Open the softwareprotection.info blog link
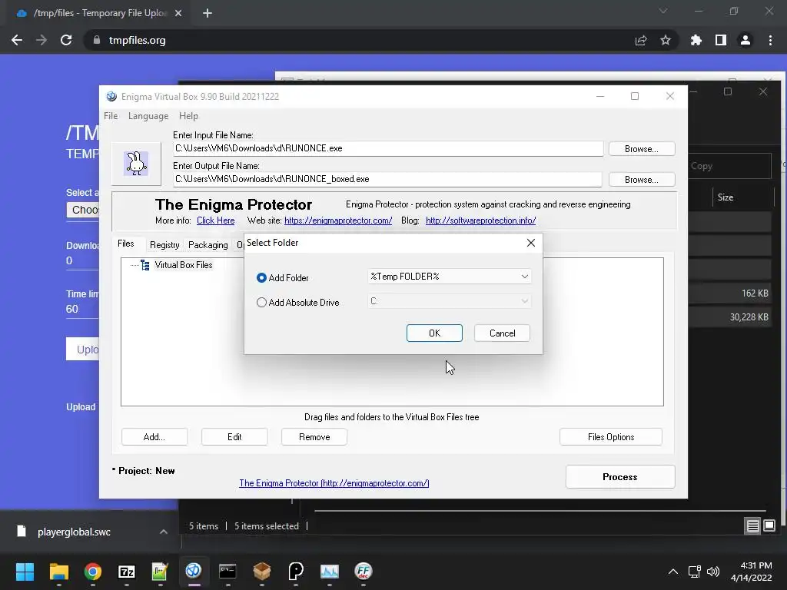 pyautogui.click(x=480, y=220)
